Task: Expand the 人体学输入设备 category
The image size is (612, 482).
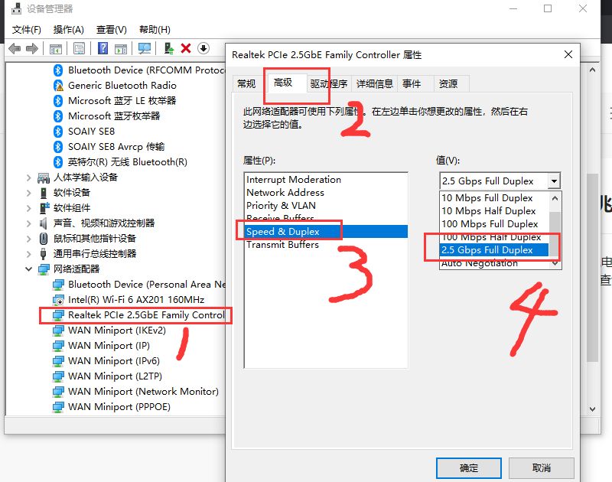Action: point(30,177)
